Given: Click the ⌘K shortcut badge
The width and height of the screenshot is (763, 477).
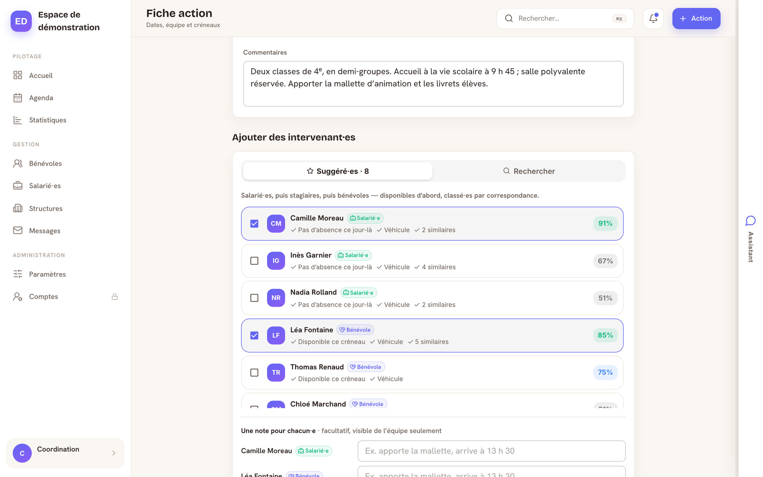Looking at the screenshot, I should click(x=619, y=19).
